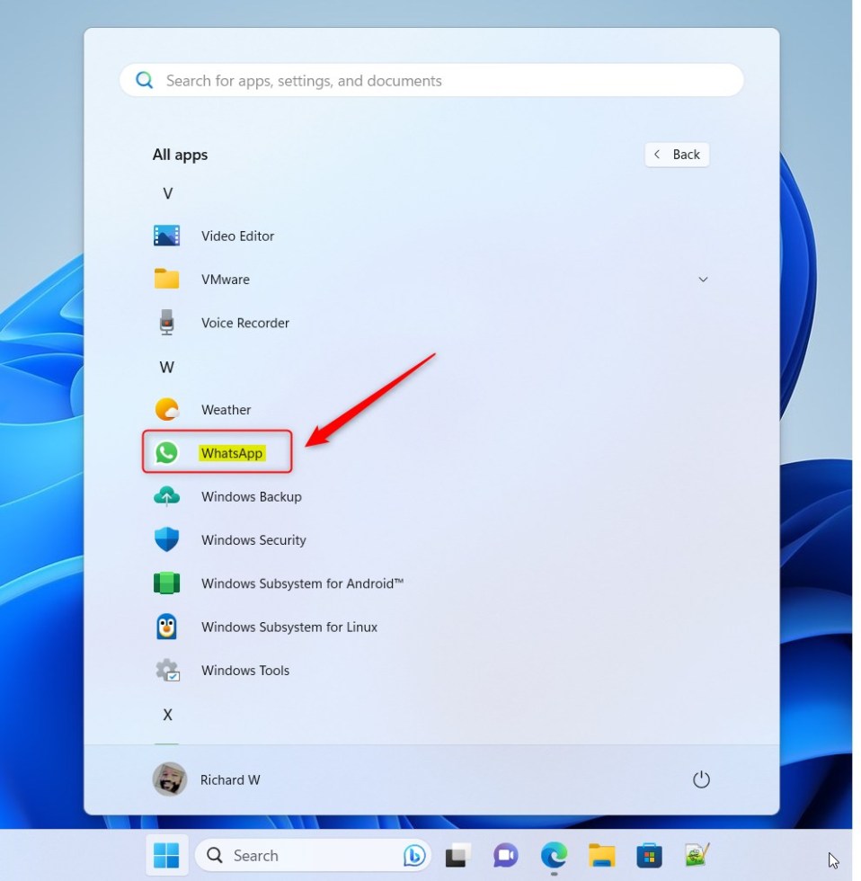
Task: Open Chat from the taskbar
Action: [x=507, y=855]
